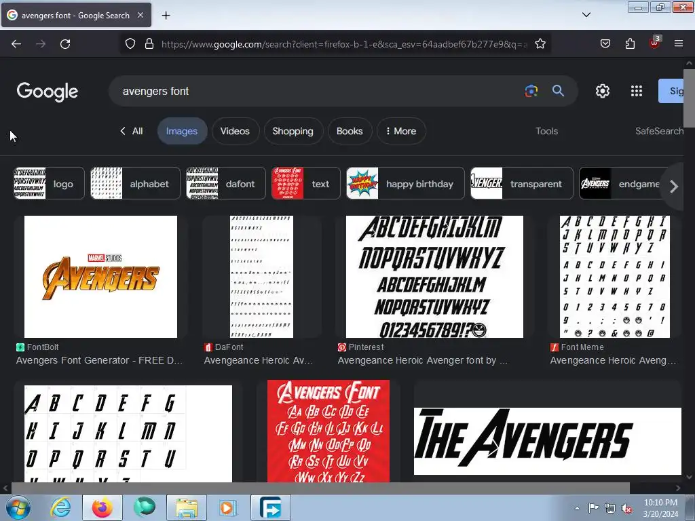Screen dimensions: 695x521
Task: Open the Action Center flag icon
Action: coord(593,508)
